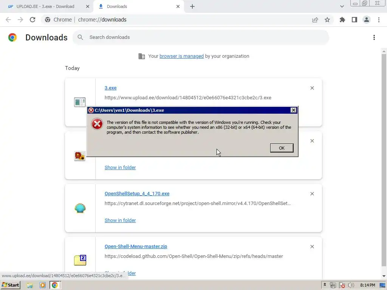The width and height of the screenshot is (387, 290).
Task: Click the codeload.github.com URL text
Action: (194, 256)
